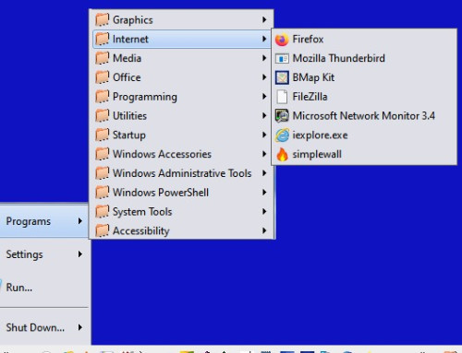
Task: Select the Windows Accessories label text
Action: (162, 154)
